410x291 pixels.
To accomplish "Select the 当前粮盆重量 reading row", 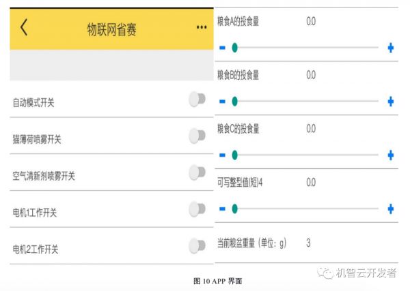I will (x=305, y=243).
